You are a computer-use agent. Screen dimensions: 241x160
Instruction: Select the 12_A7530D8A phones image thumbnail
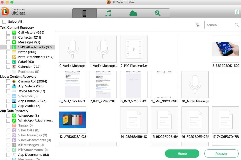[x=73, y=120]
